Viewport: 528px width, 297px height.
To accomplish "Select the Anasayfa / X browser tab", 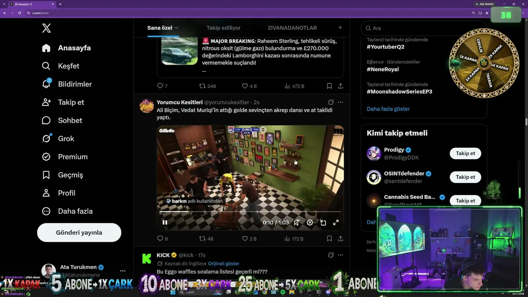I will point(32,4).
